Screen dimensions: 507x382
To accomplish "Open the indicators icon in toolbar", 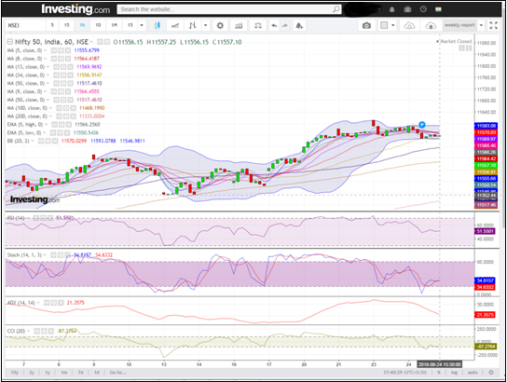I will pyautogui.click(x=239, y=25).
